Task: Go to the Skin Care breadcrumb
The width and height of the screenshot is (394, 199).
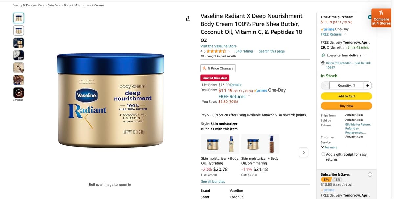Action: 54,5
